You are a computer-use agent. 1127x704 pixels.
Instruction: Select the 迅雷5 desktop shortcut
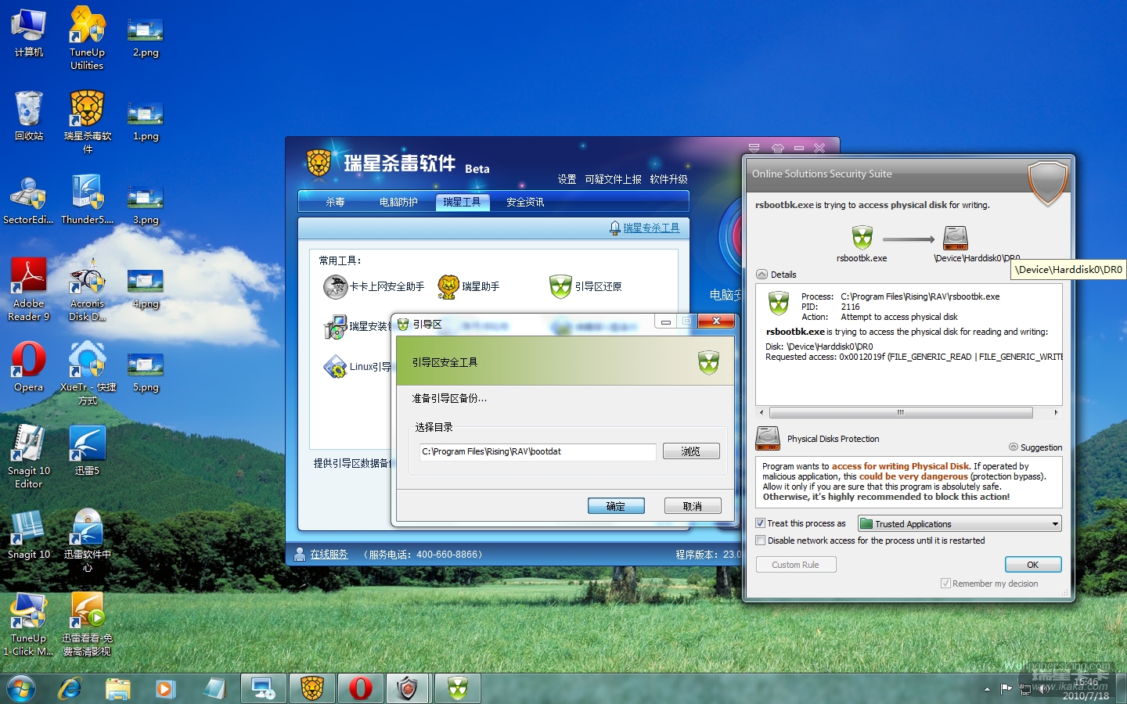click(87, 451)
